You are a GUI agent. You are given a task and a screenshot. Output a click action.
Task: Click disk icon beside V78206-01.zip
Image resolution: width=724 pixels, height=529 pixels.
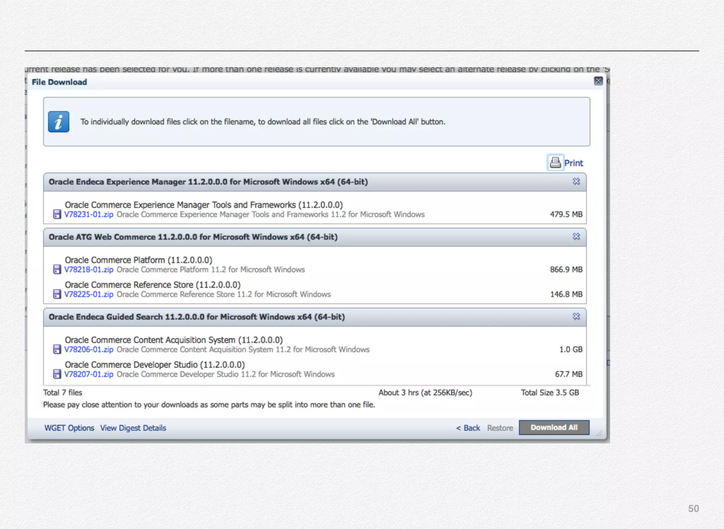point(57,349)
